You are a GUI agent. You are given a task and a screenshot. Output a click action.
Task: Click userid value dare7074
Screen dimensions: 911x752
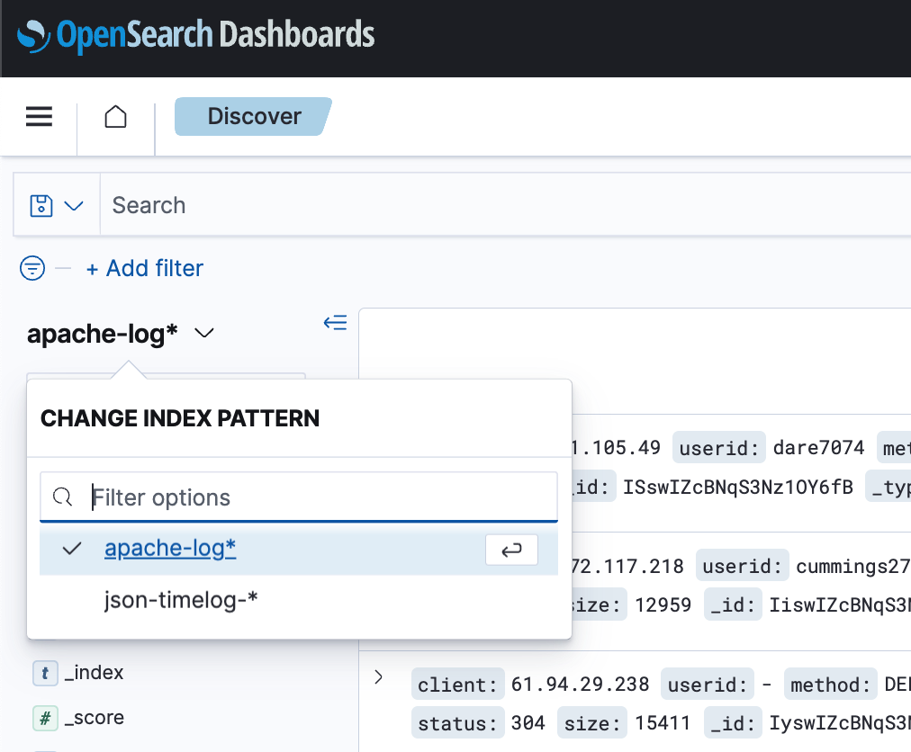pyautogui.click(x=818, y=448)
